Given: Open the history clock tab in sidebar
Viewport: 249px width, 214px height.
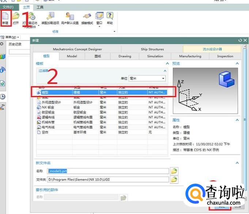Looking at the screenshot, I should [x=3, y=96].
